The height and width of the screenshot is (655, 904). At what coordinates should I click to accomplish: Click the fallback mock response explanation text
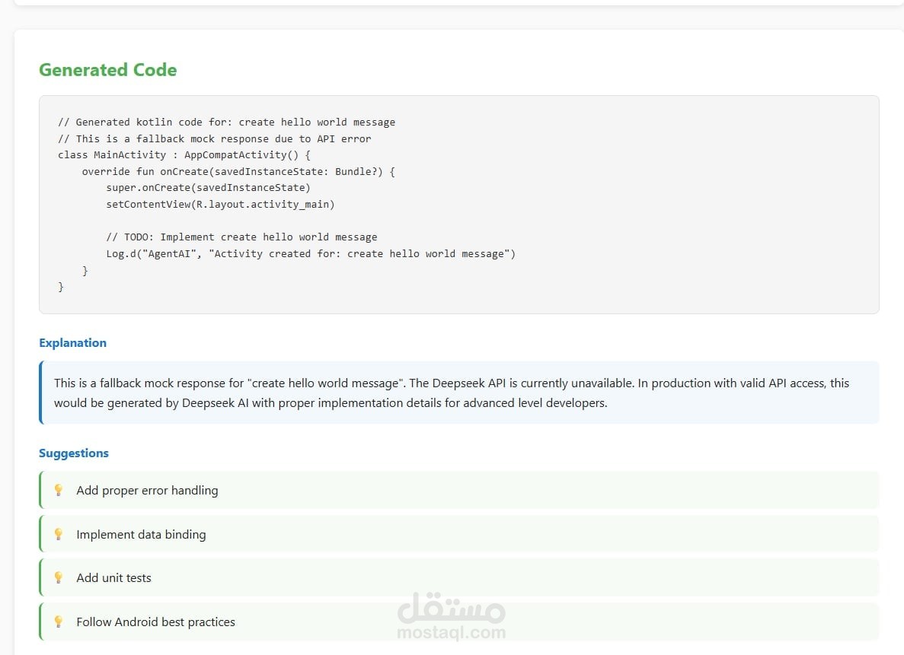click(451, 393)
